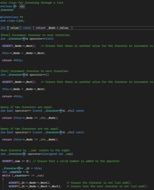This screenshot has width=154, height=190.
Task: Click 'Query if two iterators are not equal.' comment
Action: click(x=30, y=129)
